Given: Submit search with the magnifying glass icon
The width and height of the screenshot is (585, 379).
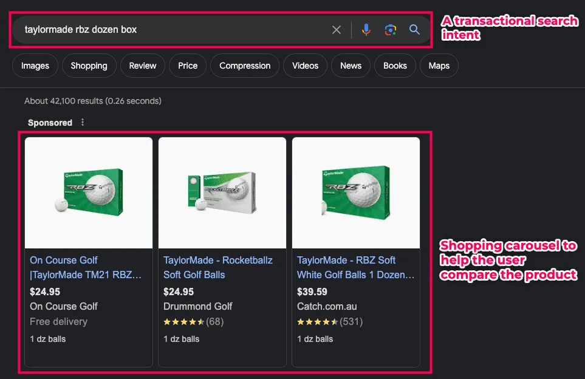Looking at the screenshot, I should pos(414,30).
